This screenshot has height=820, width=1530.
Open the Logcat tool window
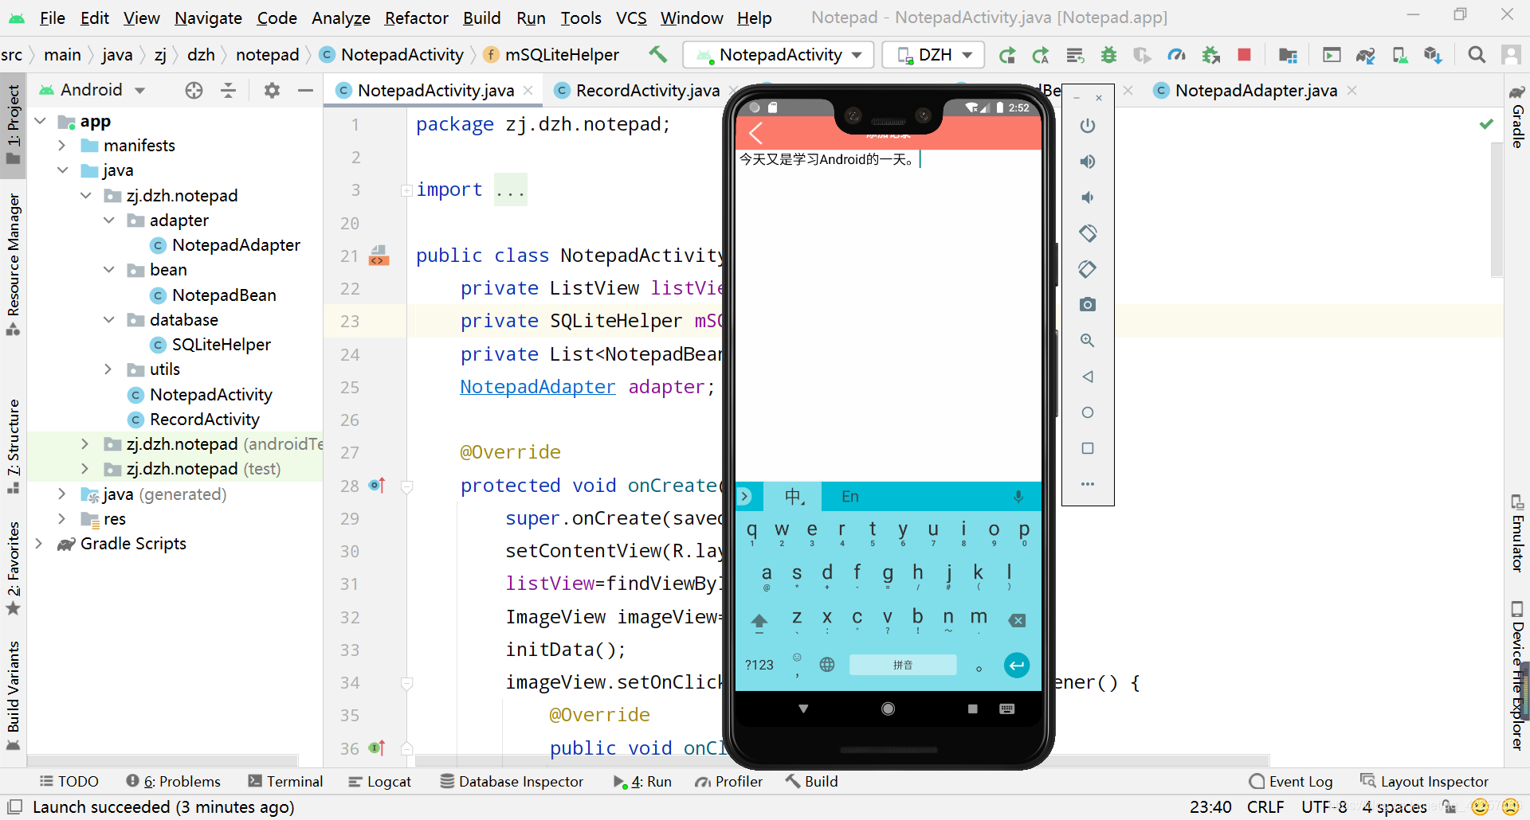tap(379, 782)
